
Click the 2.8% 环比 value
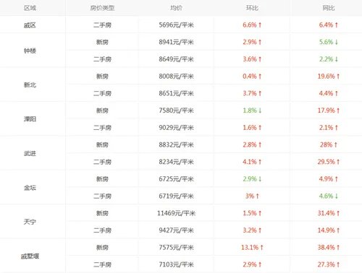(x=252, y=144)
